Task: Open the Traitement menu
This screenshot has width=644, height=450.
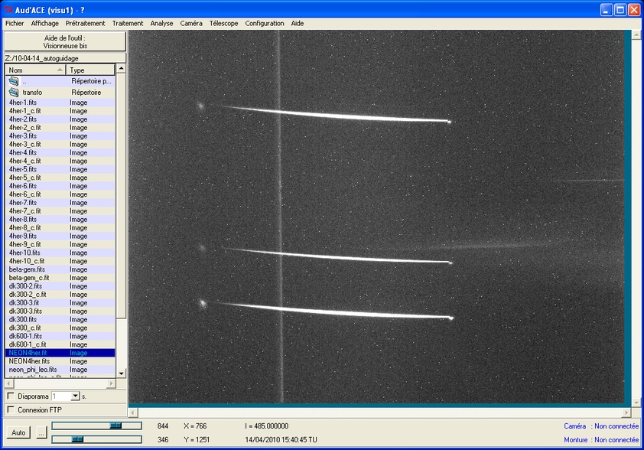Action: coord(128,24)
